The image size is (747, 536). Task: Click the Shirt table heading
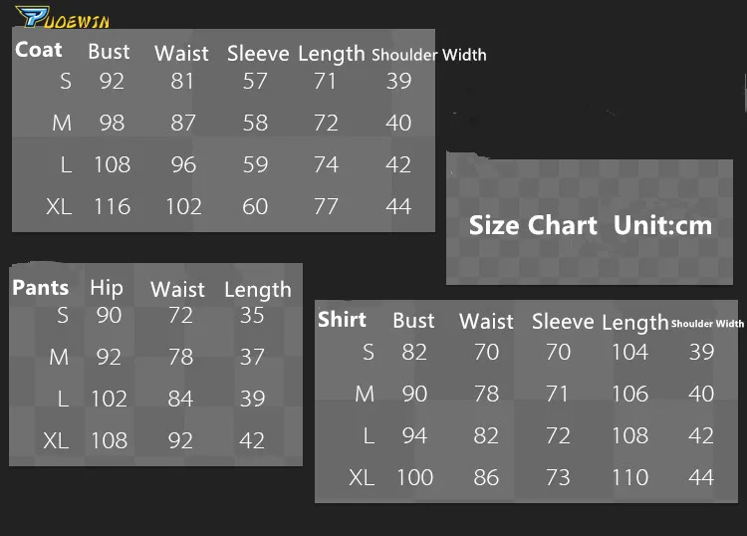tap(342, 319)
